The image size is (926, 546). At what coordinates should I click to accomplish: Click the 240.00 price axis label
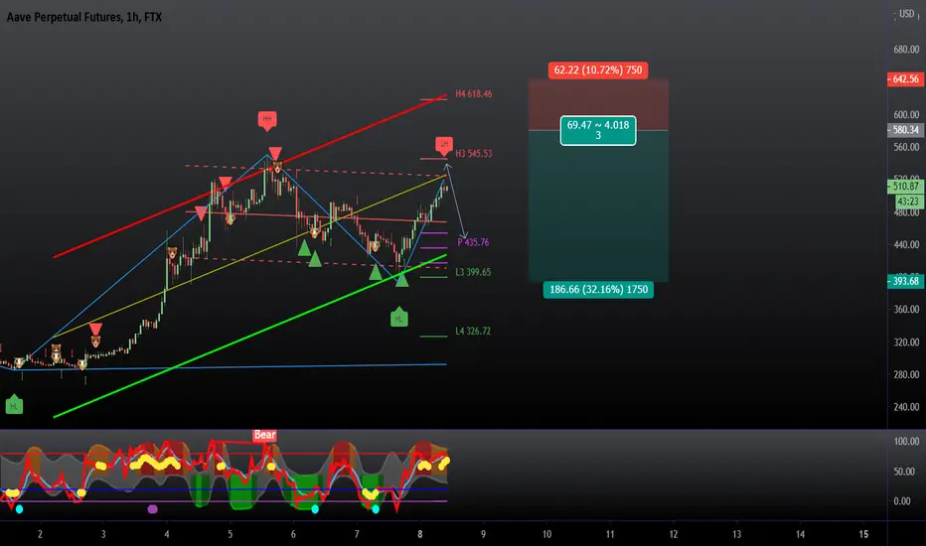coord(906,407)
